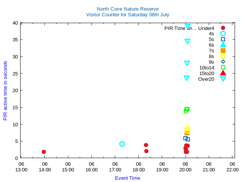Click the blue square 5s legend marker
Screen dimensions: 243x182
223,39
